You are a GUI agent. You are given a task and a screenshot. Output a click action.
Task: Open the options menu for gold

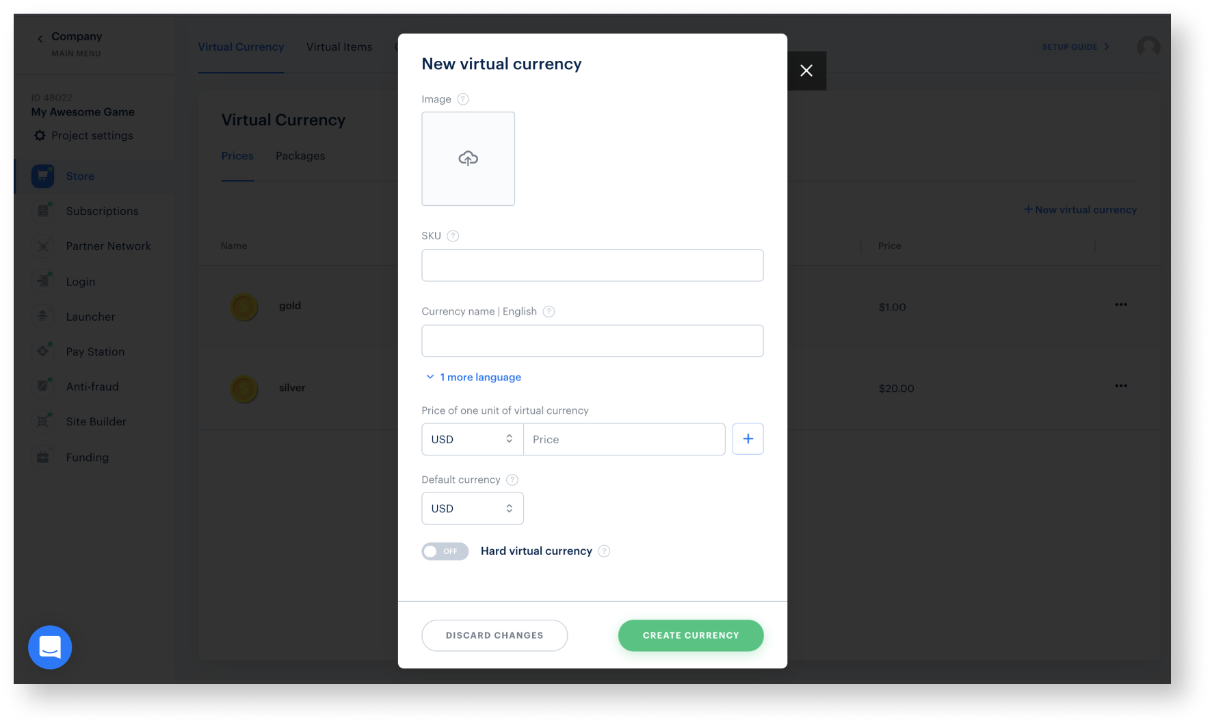[x=1121, y=304]
